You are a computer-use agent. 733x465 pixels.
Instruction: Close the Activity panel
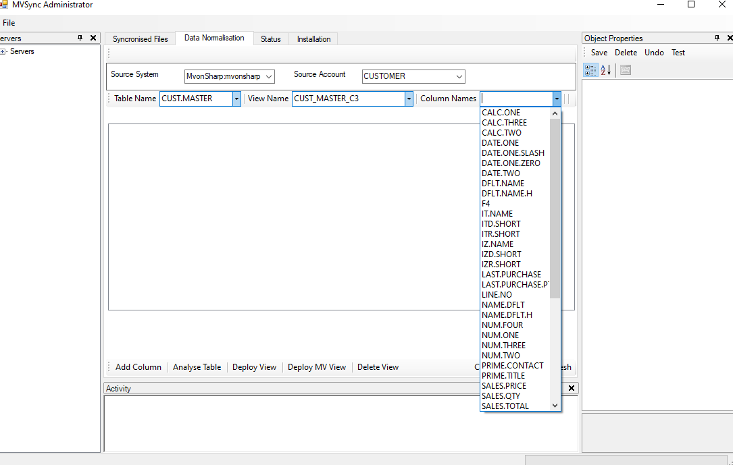(572, 389)
